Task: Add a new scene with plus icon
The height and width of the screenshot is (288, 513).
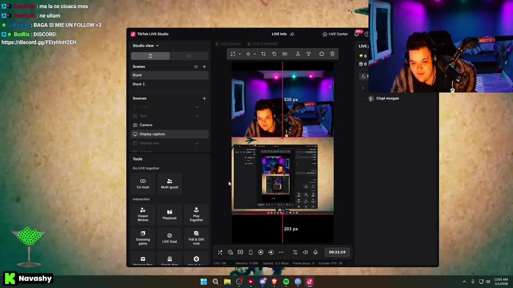Action: pos(204,67)
